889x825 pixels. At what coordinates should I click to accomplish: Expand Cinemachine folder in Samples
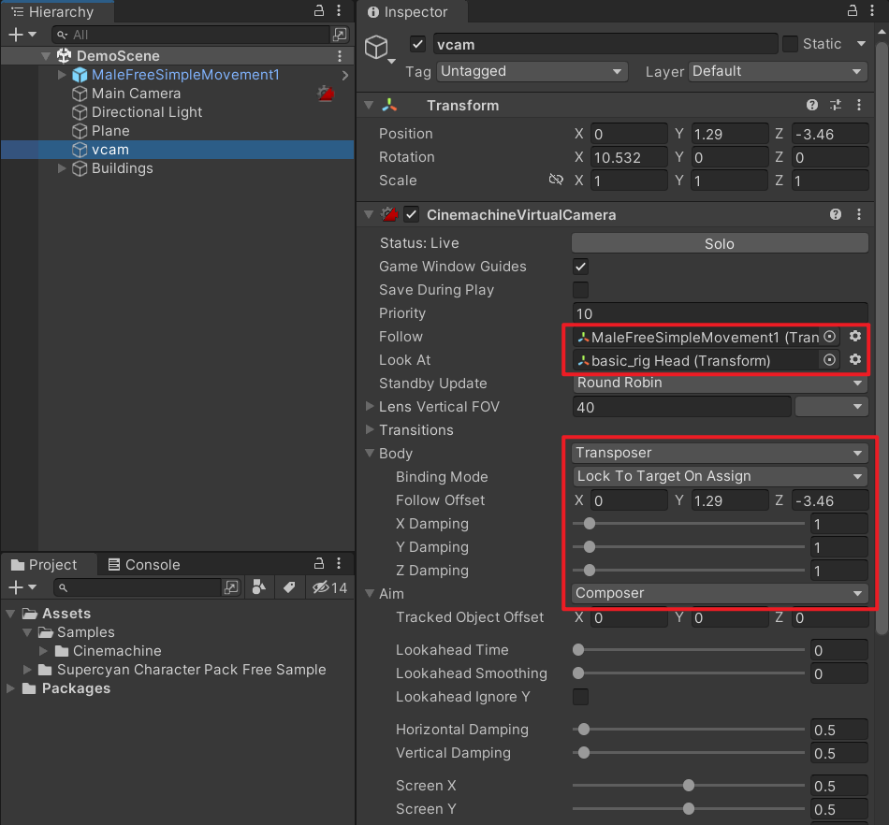tap(44, 650)
